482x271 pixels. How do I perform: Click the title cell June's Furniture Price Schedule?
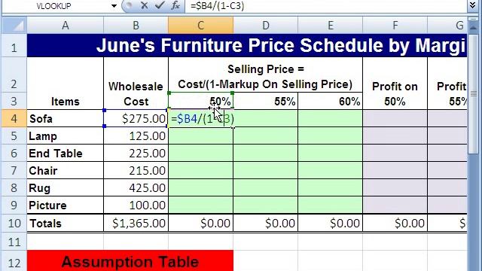click(247, 45)
